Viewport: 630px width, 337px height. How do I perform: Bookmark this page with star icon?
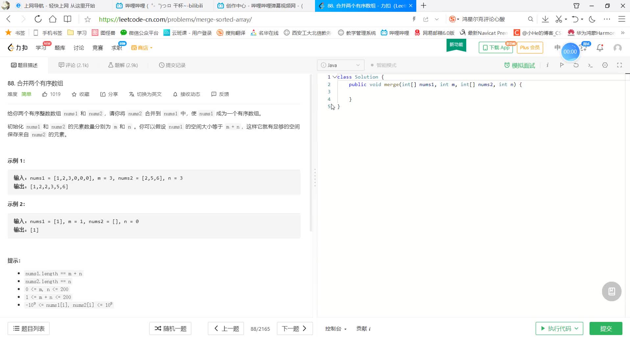pyautogui.click(x=87, y=19)
